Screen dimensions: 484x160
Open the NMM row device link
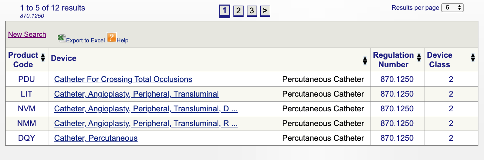(x=146, y=124)
